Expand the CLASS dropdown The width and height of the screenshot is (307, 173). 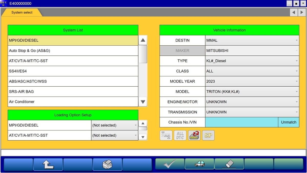point(252,71)
